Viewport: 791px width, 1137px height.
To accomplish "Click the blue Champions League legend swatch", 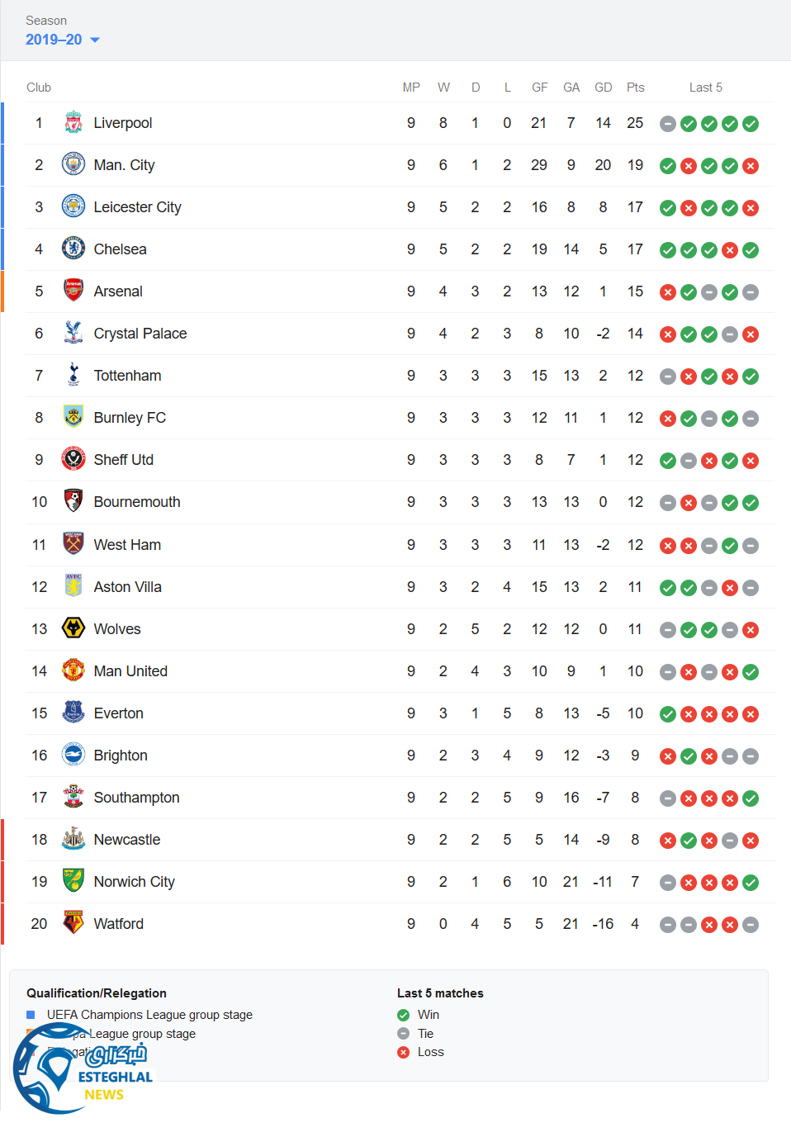I will pyautogui.click(x=31, y=1015).
